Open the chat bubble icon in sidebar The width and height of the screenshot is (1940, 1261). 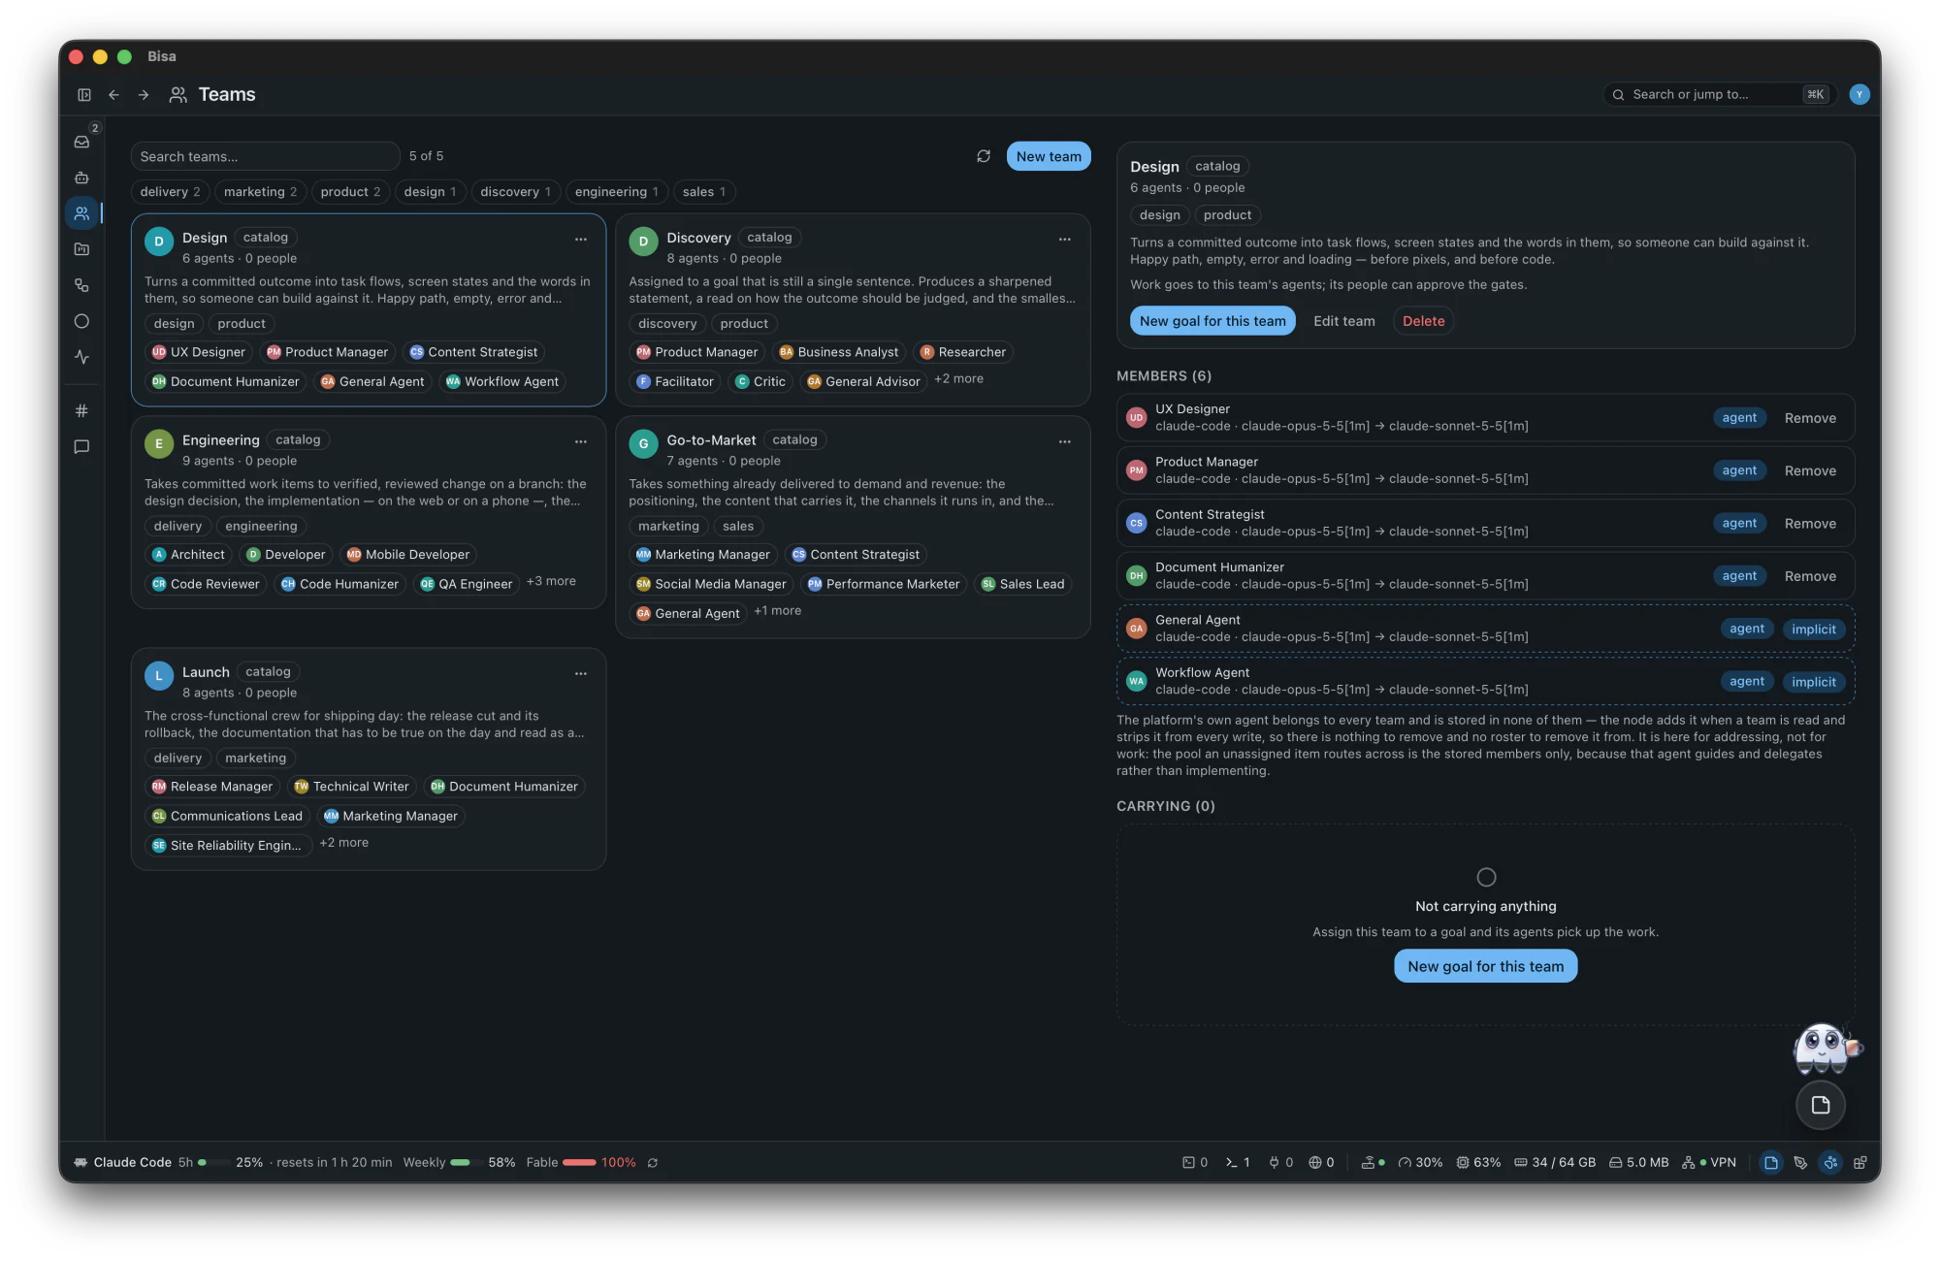point(82,447)
